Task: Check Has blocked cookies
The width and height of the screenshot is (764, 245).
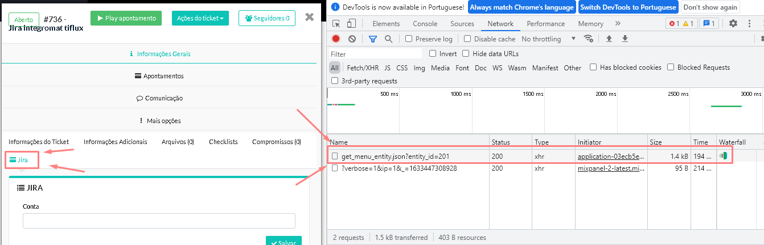Action: click(593, 67)
